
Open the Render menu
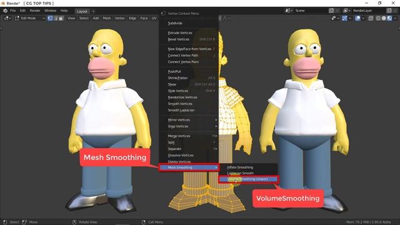tap(35, 11)
